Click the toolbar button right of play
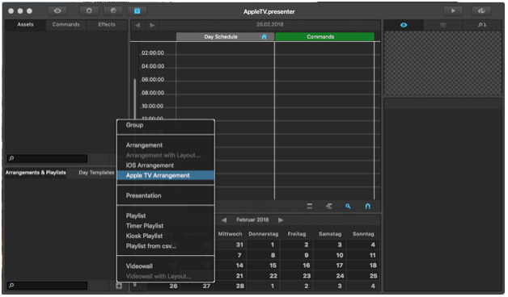 [481, 11]
